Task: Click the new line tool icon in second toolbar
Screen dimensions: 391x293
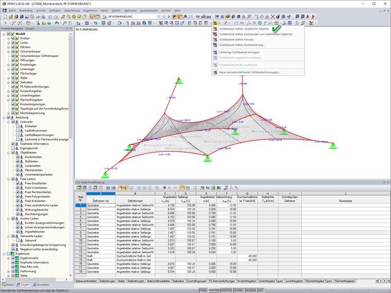Action: [13, 23]
